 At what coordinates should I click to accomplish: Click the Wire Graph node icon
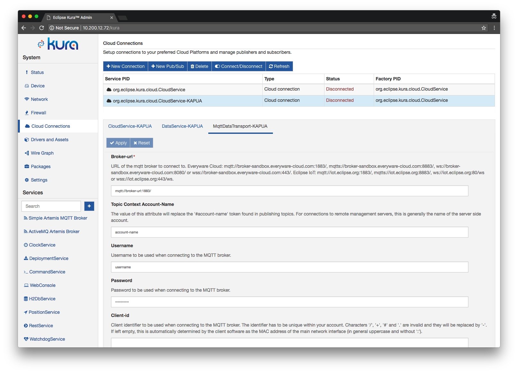tap(27, 153)
